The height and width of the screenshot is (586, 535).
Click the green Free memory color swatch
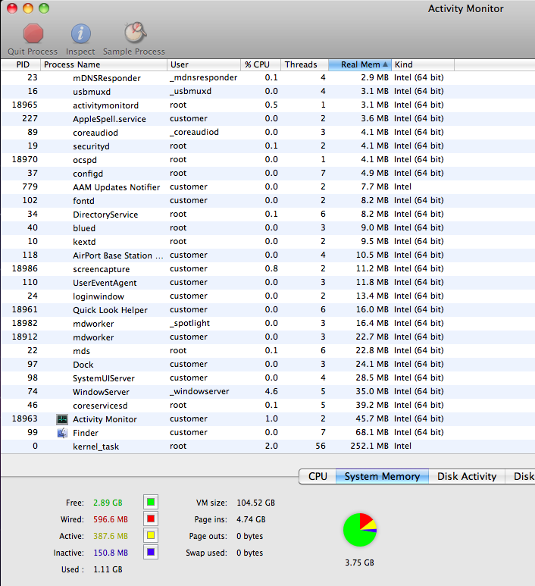pyautogui.click(x=151, y=502)
